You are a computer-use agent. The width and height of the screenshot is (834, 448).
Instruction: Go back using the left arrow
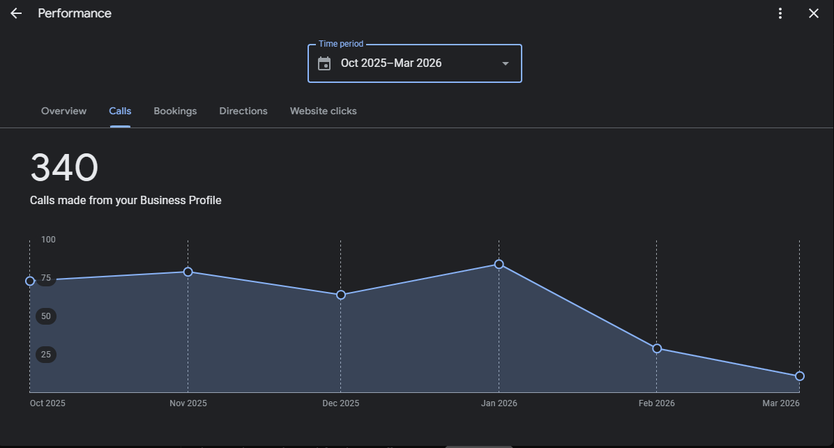coord(16,13)
